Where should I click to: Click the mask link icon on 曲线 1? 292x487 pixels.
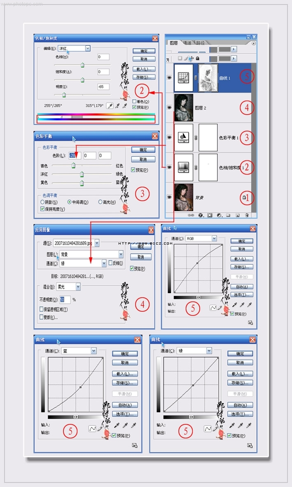(196, 78)
